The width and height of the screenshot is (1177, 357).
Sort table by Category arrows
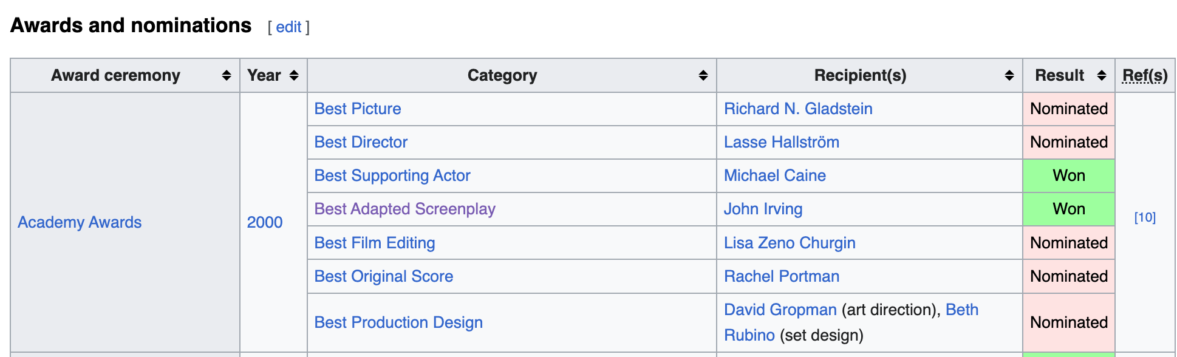pos(703,75)
